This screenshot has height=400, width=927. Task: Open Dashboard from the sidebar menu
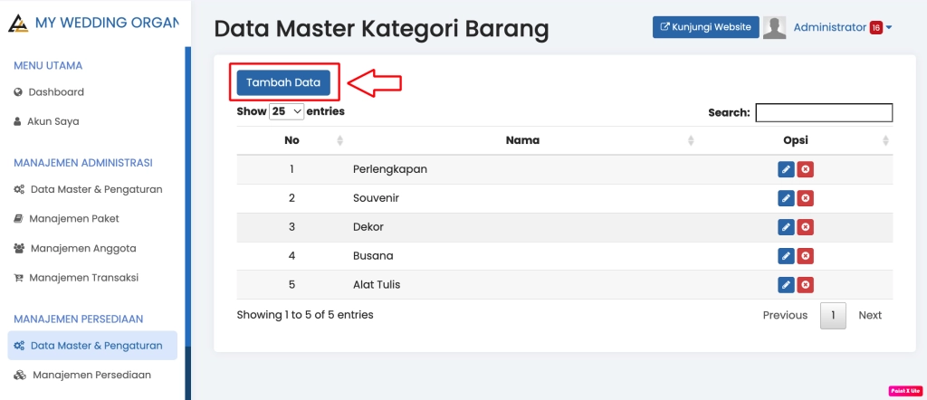coord(56,91)
